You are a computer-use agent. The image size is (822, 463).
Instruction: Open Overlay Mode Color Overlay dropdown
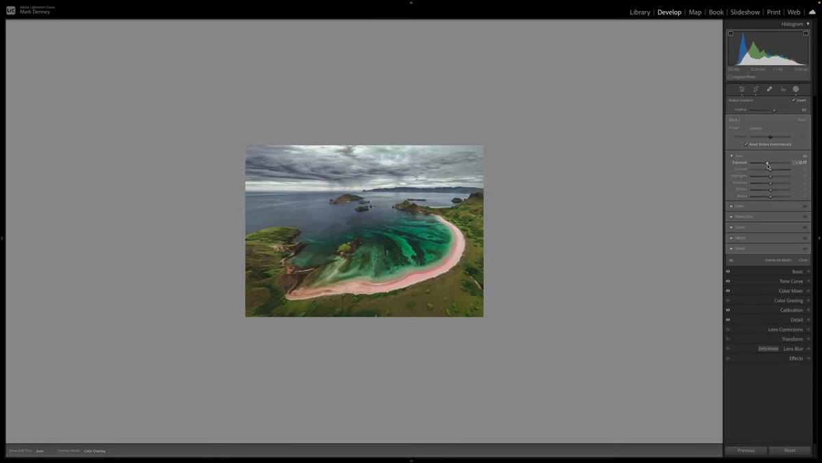(95, 451)
